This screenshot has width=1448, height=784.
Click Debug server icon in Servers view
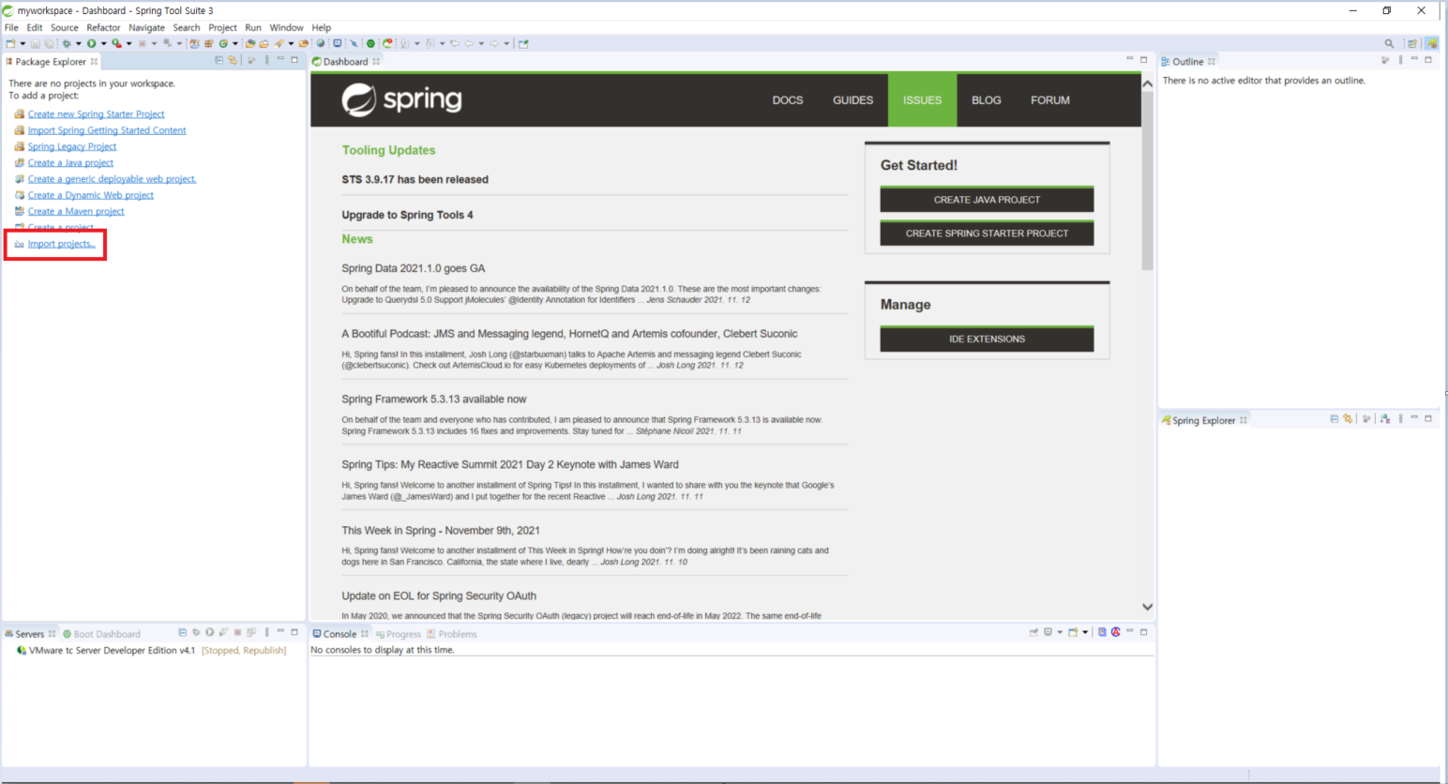coord(196,633)
